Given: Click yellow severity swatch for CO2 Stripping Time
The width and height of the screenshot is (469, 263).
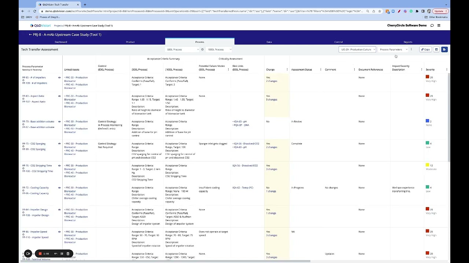Looking at the screenshot, I should tap(427, 165).
